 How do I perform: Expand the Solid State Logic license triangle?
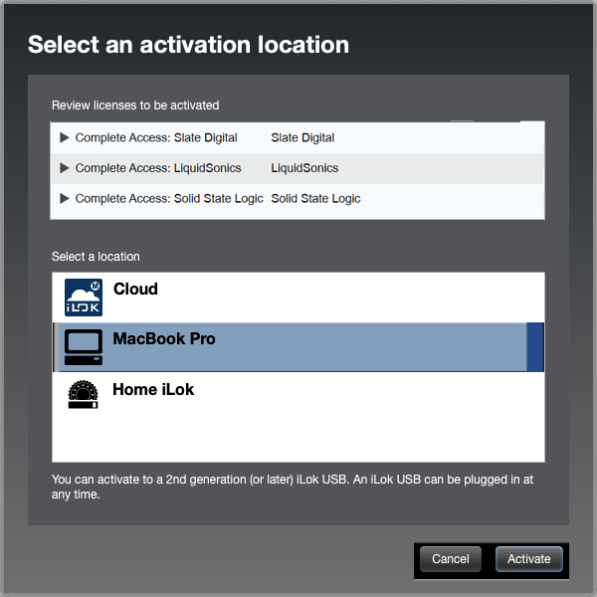click(65, 198)
